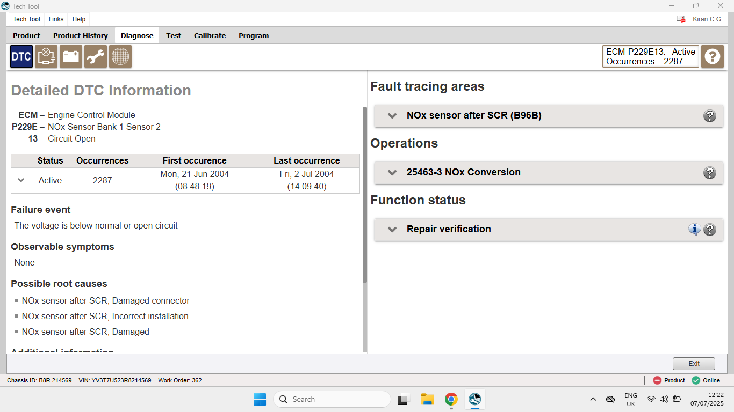Click the taskbar Search box
The width and height of the screenshot is (734, 412).
point(332,399)
